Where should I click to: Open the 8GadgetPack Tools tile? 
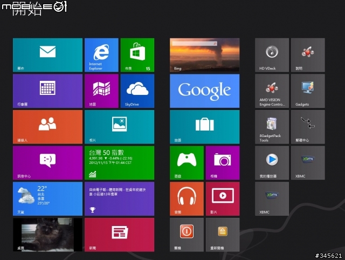[272, 127]
